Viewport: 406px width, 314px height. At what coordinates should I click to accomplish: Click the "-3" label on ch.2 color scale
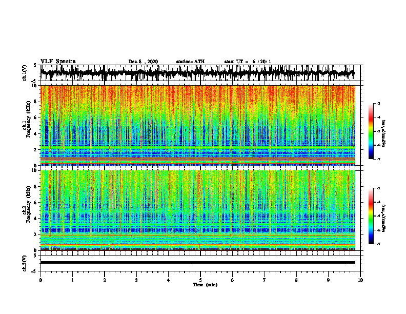pos(378,188)
